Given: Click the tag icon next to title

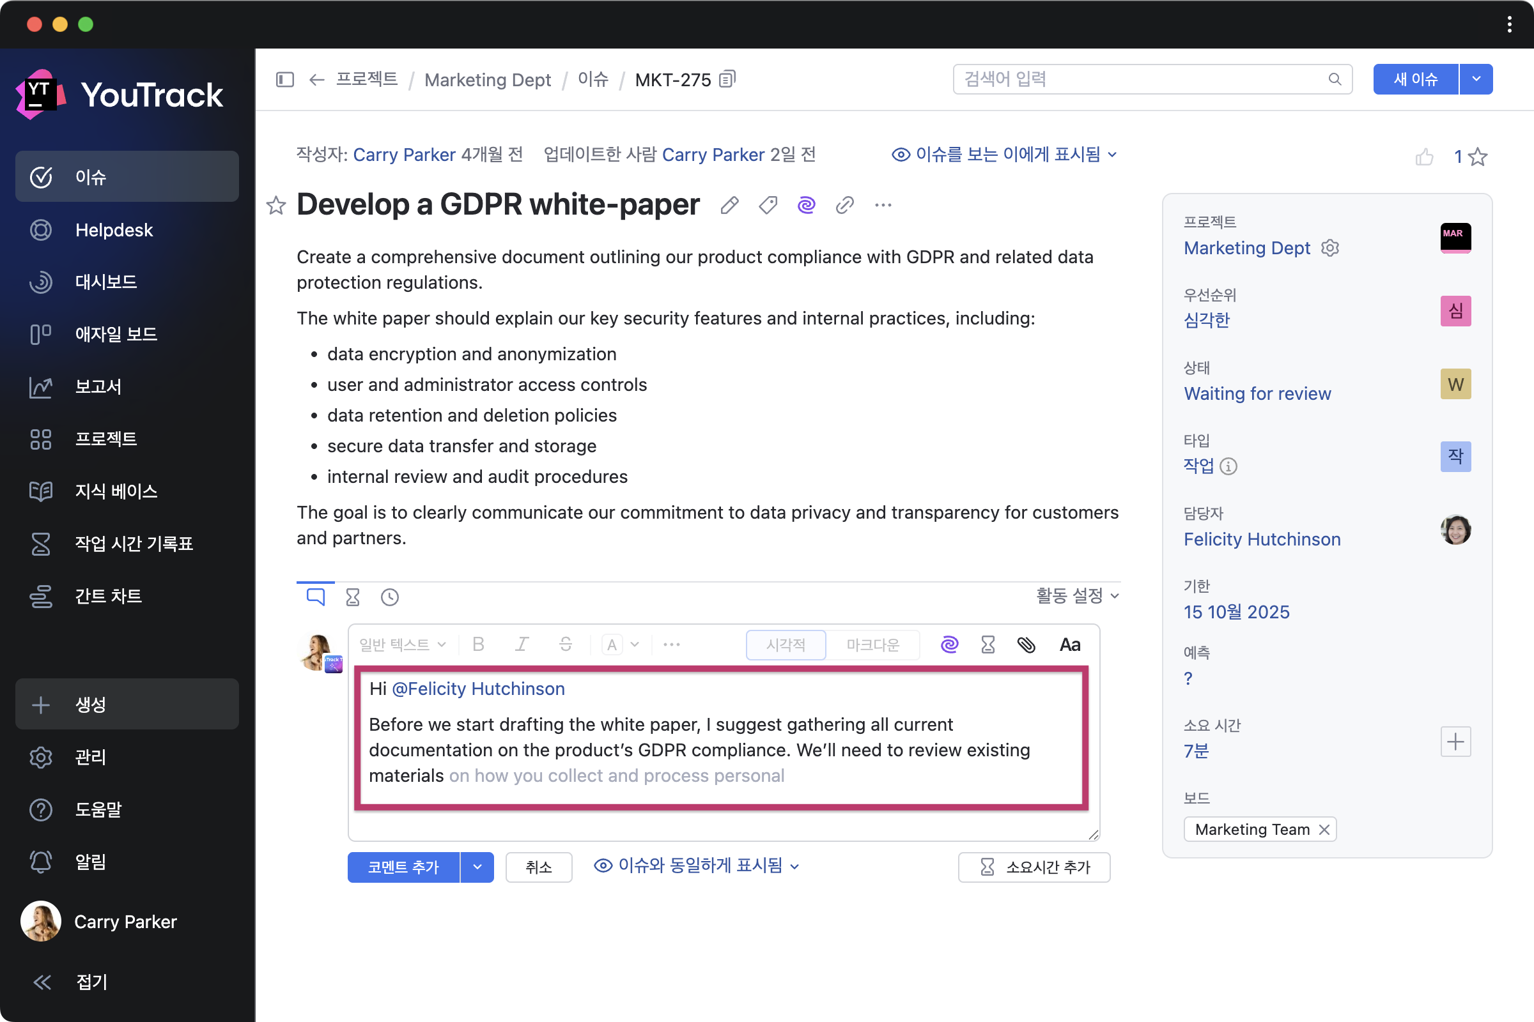Looking at the screenshot, I should (x=768, y=205).
